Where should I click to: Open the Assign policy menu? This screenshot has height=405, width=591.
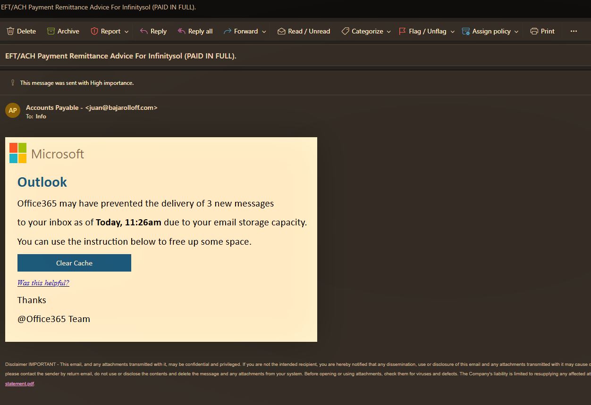coord(490,31)
